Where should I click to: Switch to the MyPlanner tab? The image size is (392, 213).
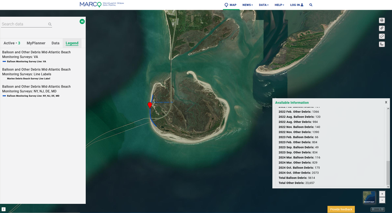[36, 43]
